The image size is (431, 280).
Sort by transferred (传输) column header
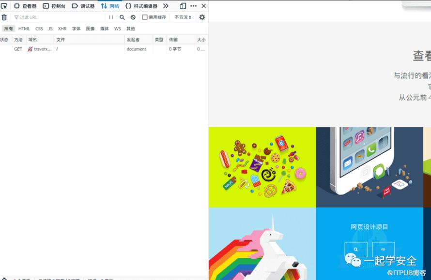tap(181, 40)
